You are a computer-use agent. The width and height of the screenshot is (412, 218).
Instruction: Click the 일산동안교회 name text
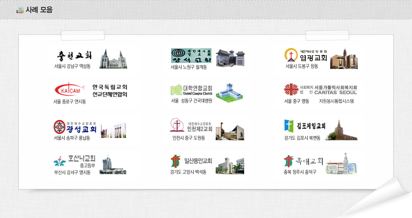(x=198, y=161)
